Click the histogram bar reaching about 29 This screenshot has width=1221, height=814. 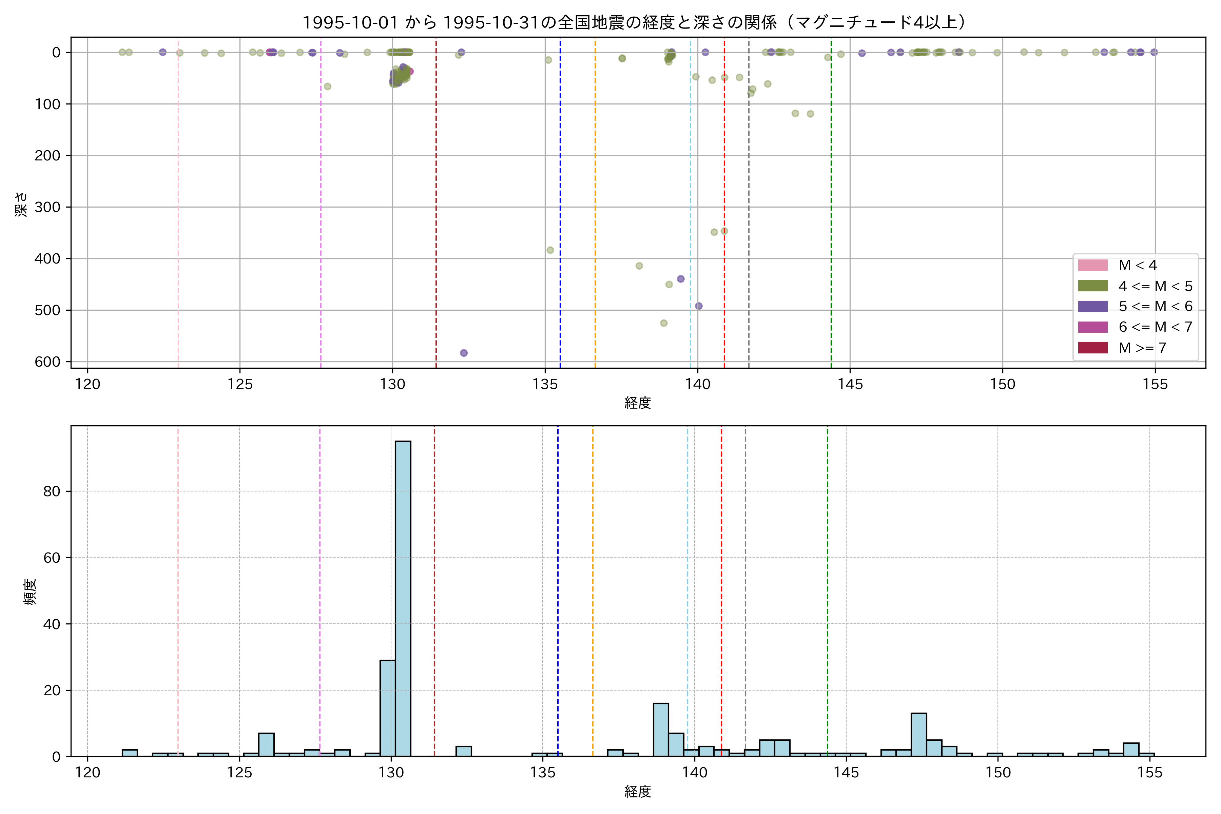click(387, 708)
